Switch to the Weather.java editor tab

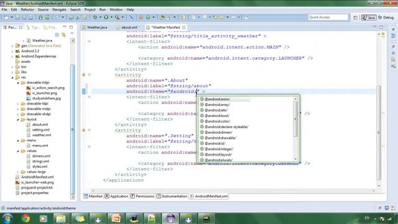coord(95,27)
